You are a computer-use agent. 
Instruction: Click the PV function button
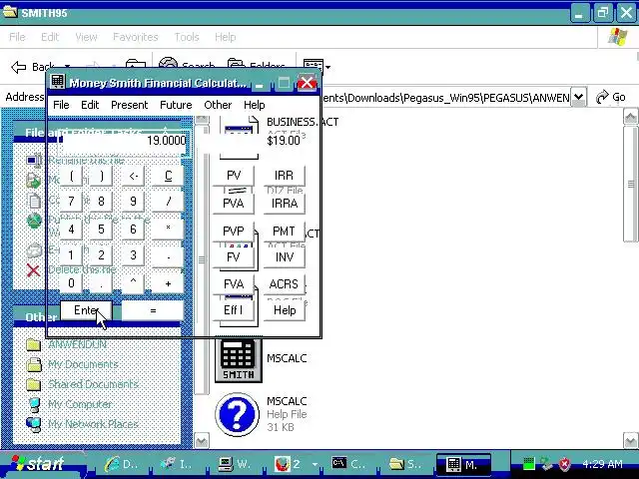pos(234,176)
